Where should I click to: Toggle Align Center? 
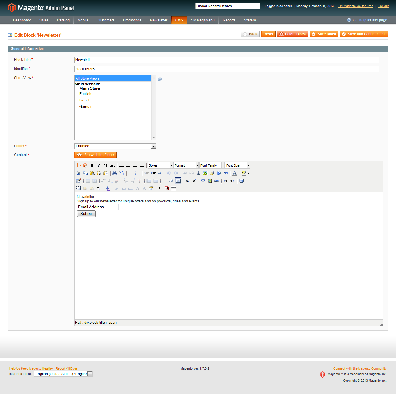coord(128,165)
